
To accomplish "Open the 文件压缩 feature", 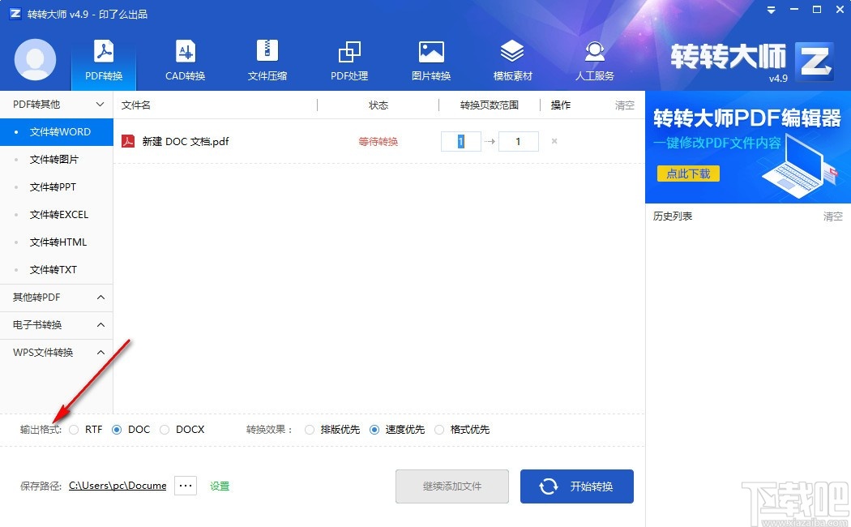I will 267,61.
